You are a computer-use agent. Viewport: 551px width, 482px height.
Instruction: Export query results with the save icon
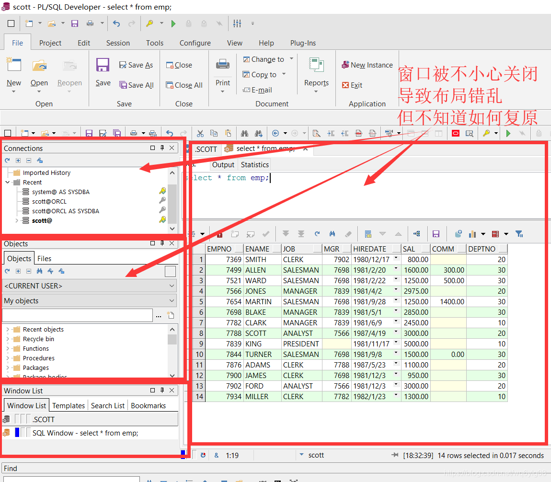tap(436, 234)
